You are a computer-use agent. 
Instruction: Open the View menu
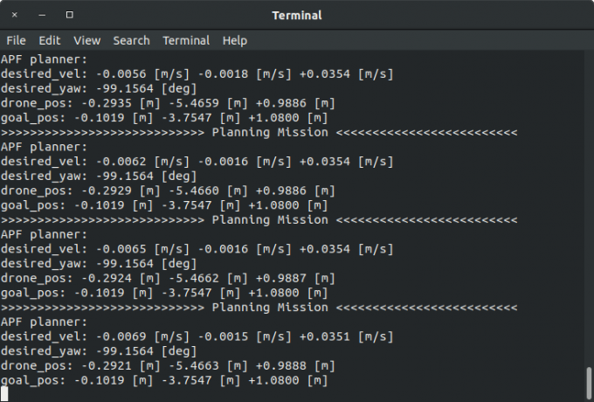86,40
